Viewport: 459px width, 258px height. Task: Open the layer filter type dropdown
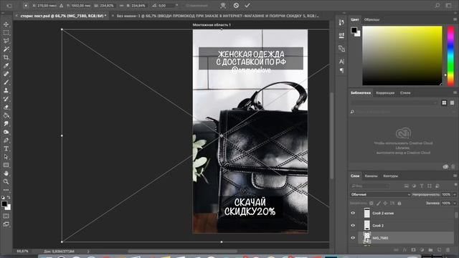pyautogui.click(x=370, y=186)
